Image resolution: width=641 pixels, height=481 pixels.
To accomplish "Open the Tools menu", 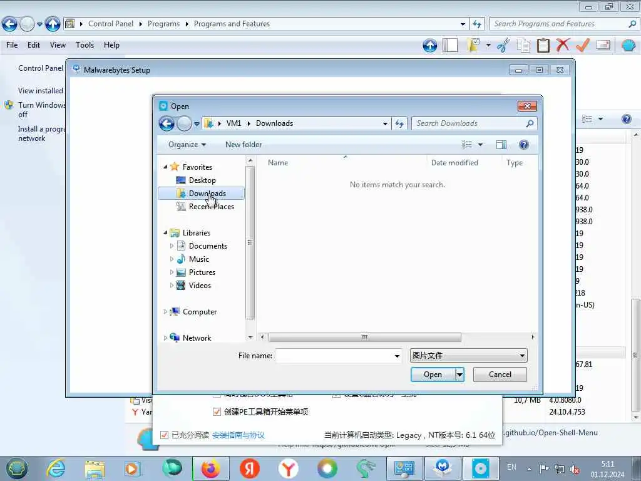I will (x=85, y=45).
